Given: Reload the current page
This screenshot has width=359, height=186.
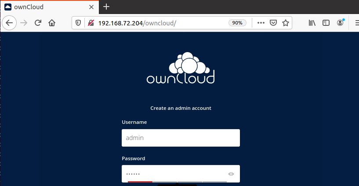Looking at the screenshot, I should coord(38,23).
